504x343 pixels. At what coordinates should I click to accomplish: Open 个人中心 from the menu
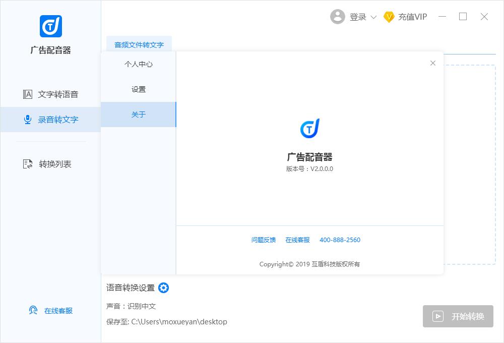point(138,64)
